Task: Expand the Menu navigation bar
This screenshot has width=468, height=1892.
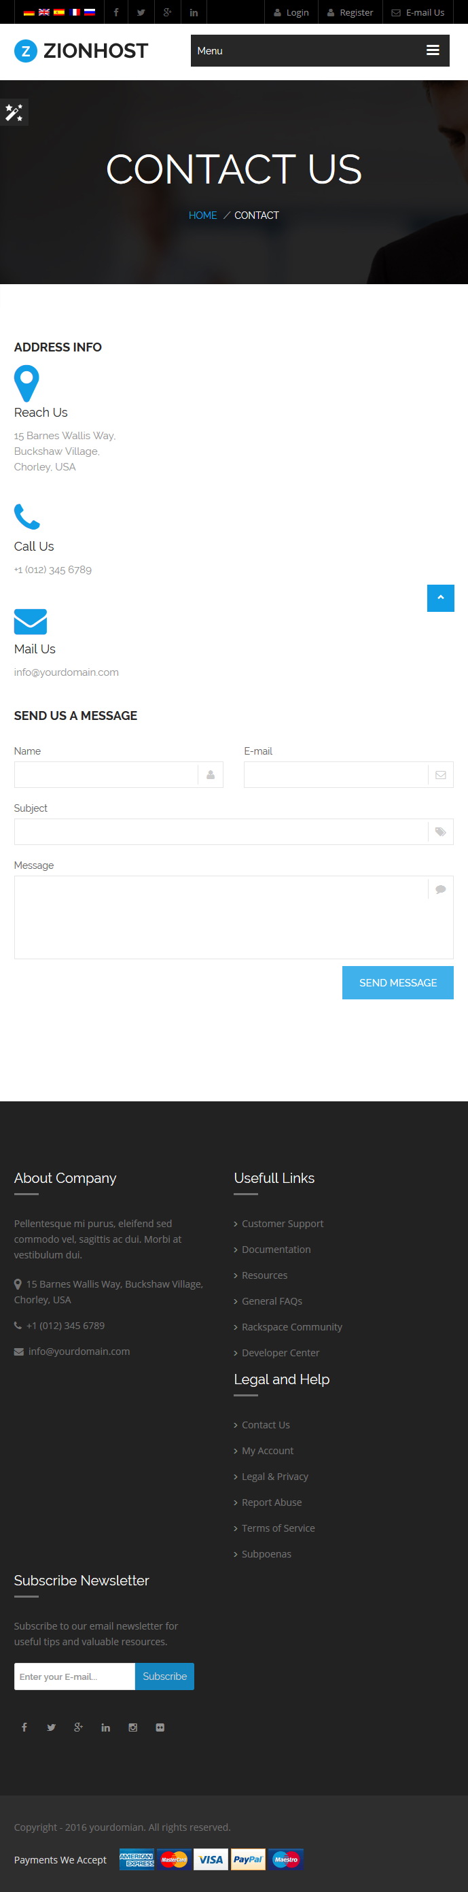Action: point(320,51)
